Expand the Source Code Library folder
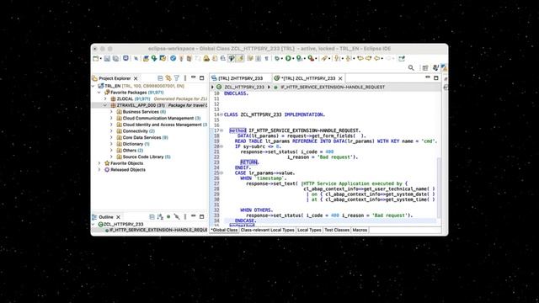 coord(111,157)
